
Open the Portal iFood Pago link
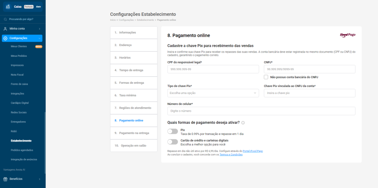click(x=252, y=151)
